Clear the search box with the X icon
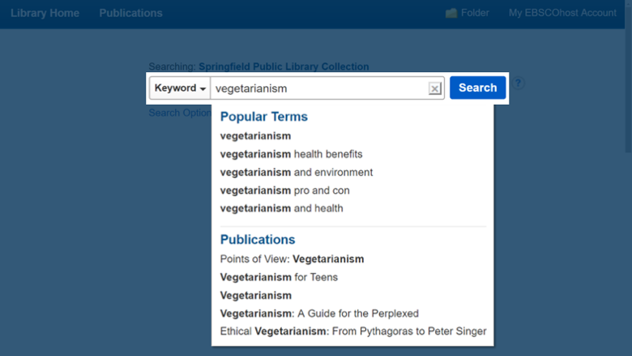This screenshot has width=632, height=356. (434, 88)
